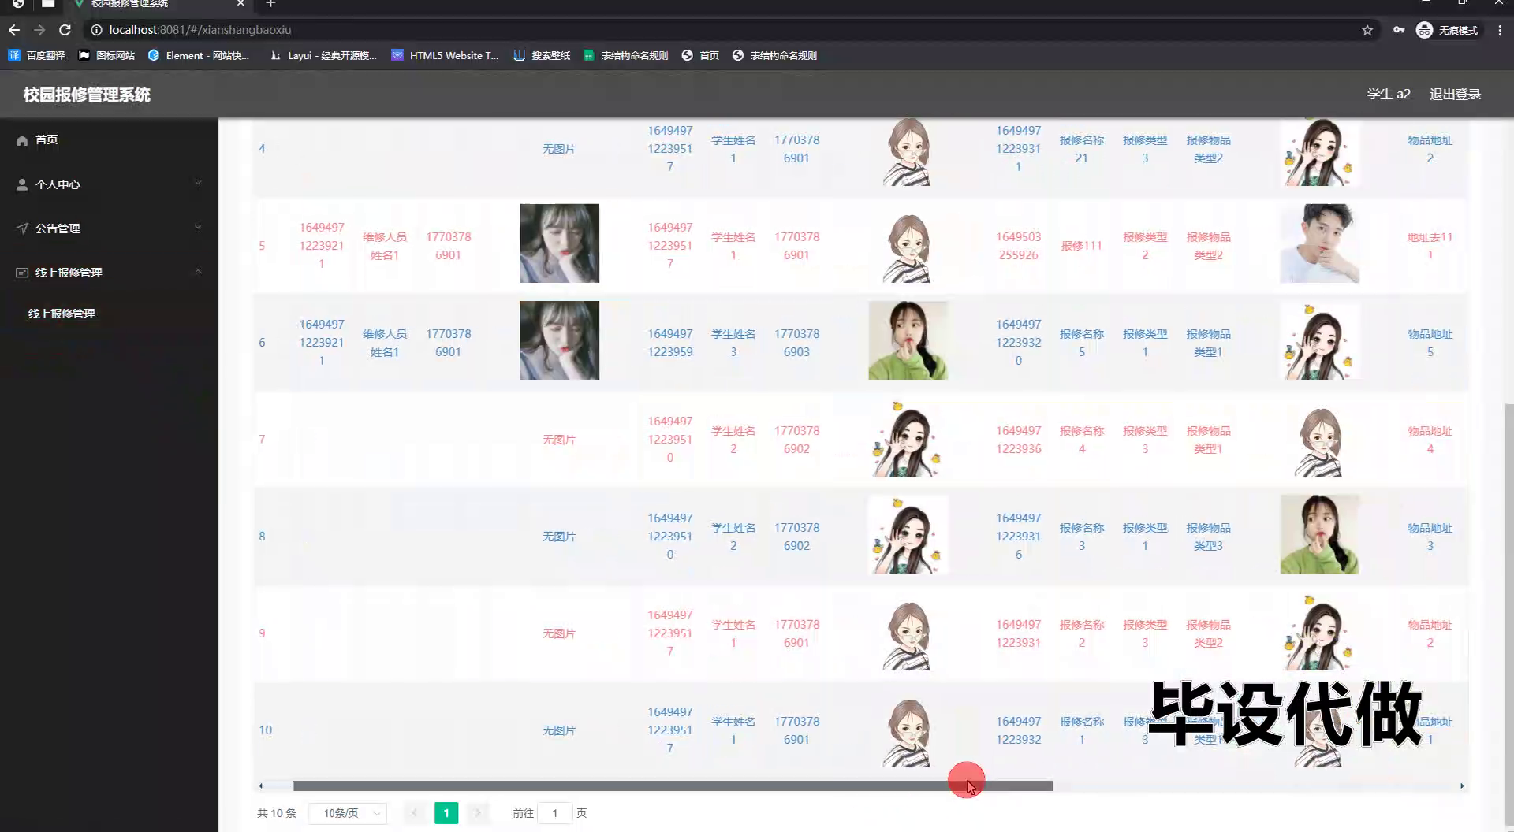Click the 1649503255926 cell in row 5
This screenshot has width=1514, height=832.
[x=1018, y=246]
